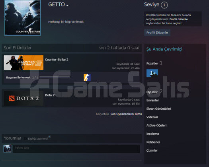The image size is (209, 167).
Task: Open the Envanter link
Action: 152,100
